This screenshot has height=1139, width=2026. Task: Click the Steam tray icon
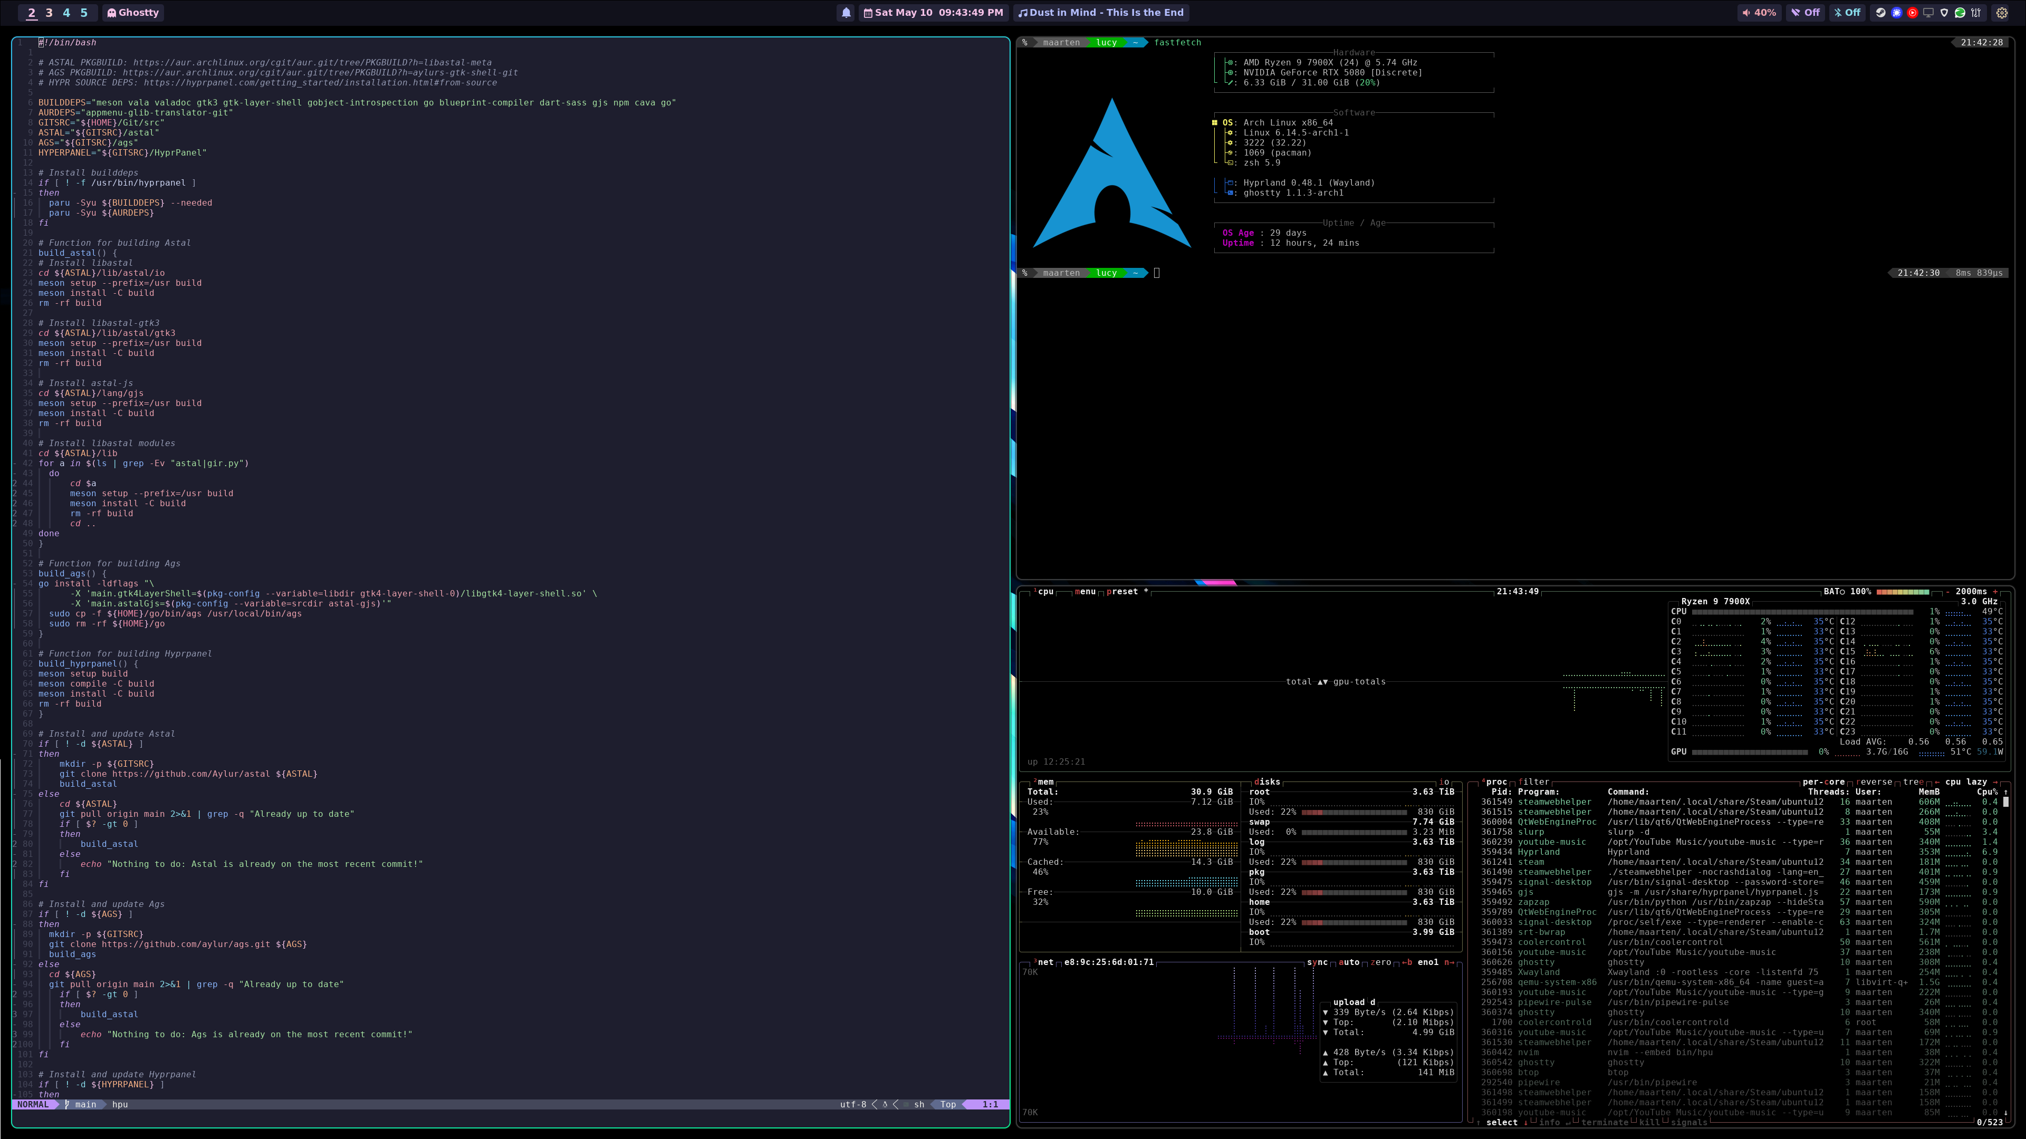1880,13
